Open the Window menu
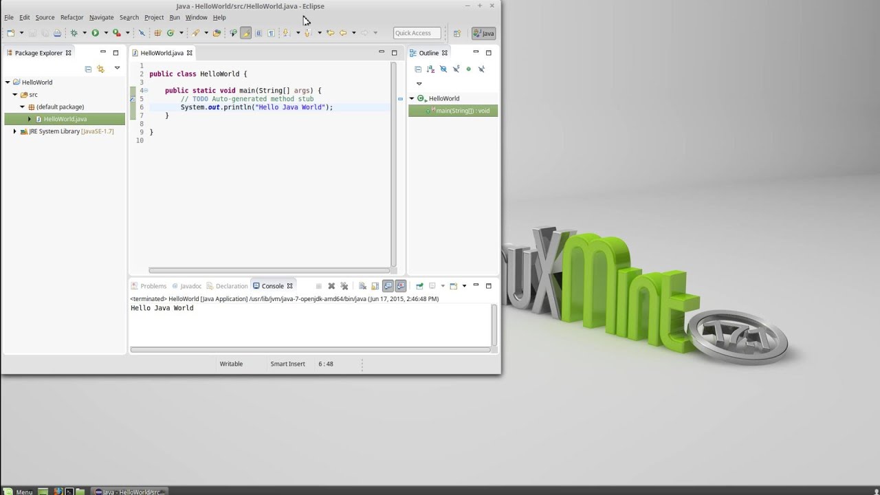This screenshot has height=495, width=880. 196,17
